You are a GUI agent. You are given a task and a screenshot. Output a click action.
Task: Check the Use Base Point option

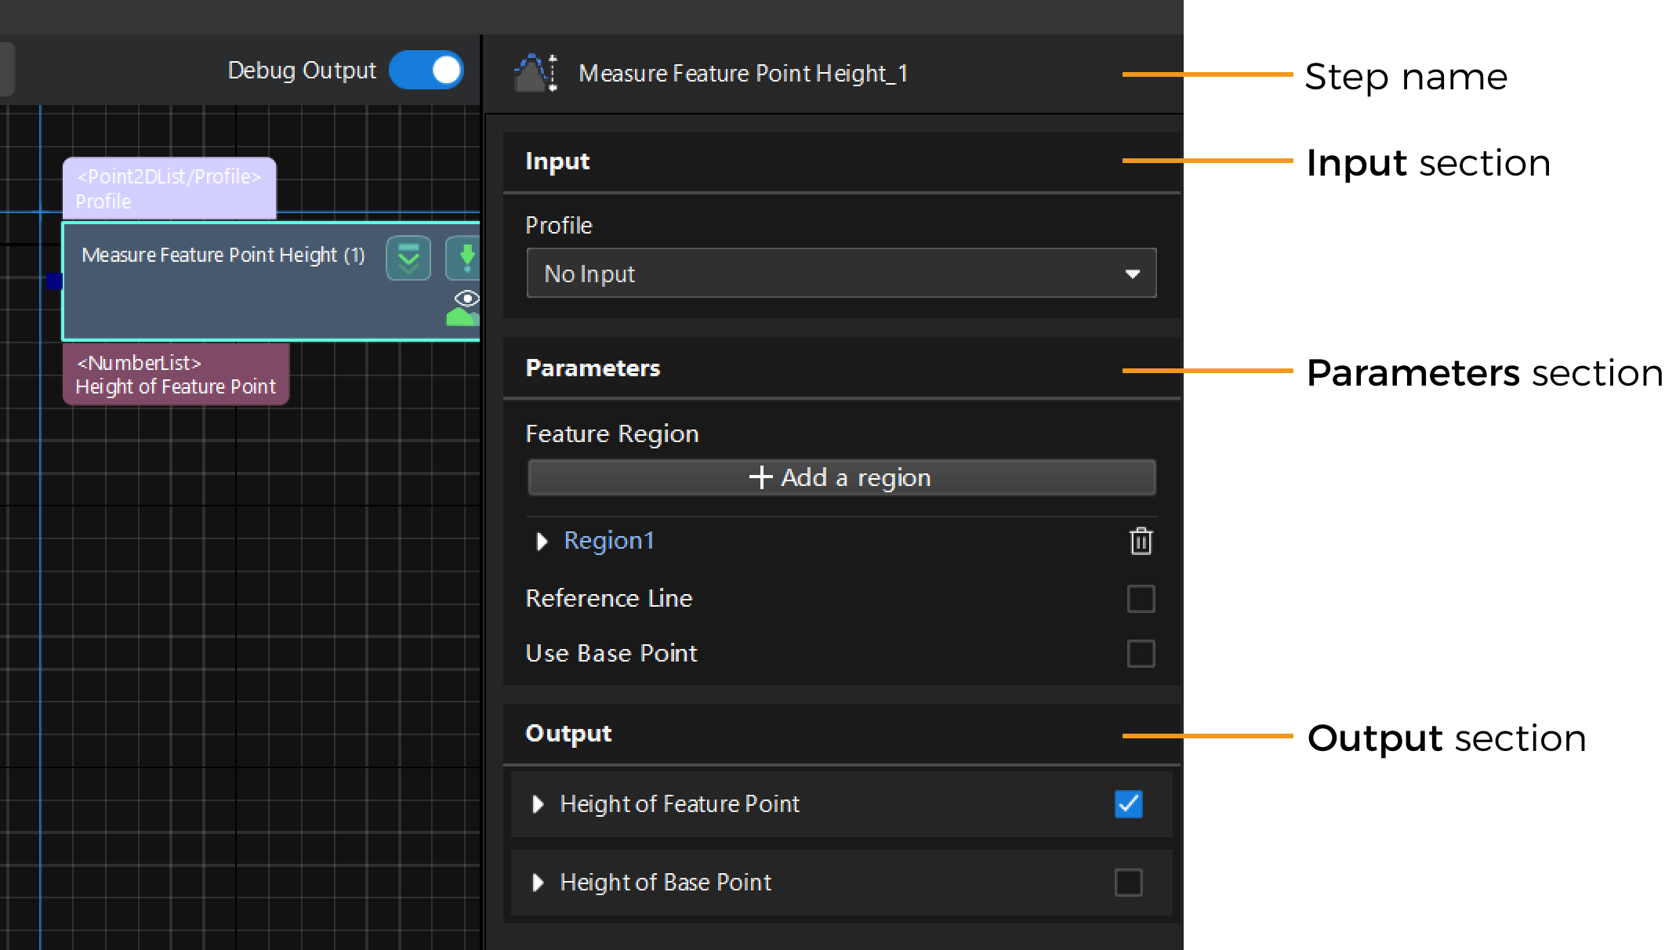pyautogui.click(x=1141, y=653)
